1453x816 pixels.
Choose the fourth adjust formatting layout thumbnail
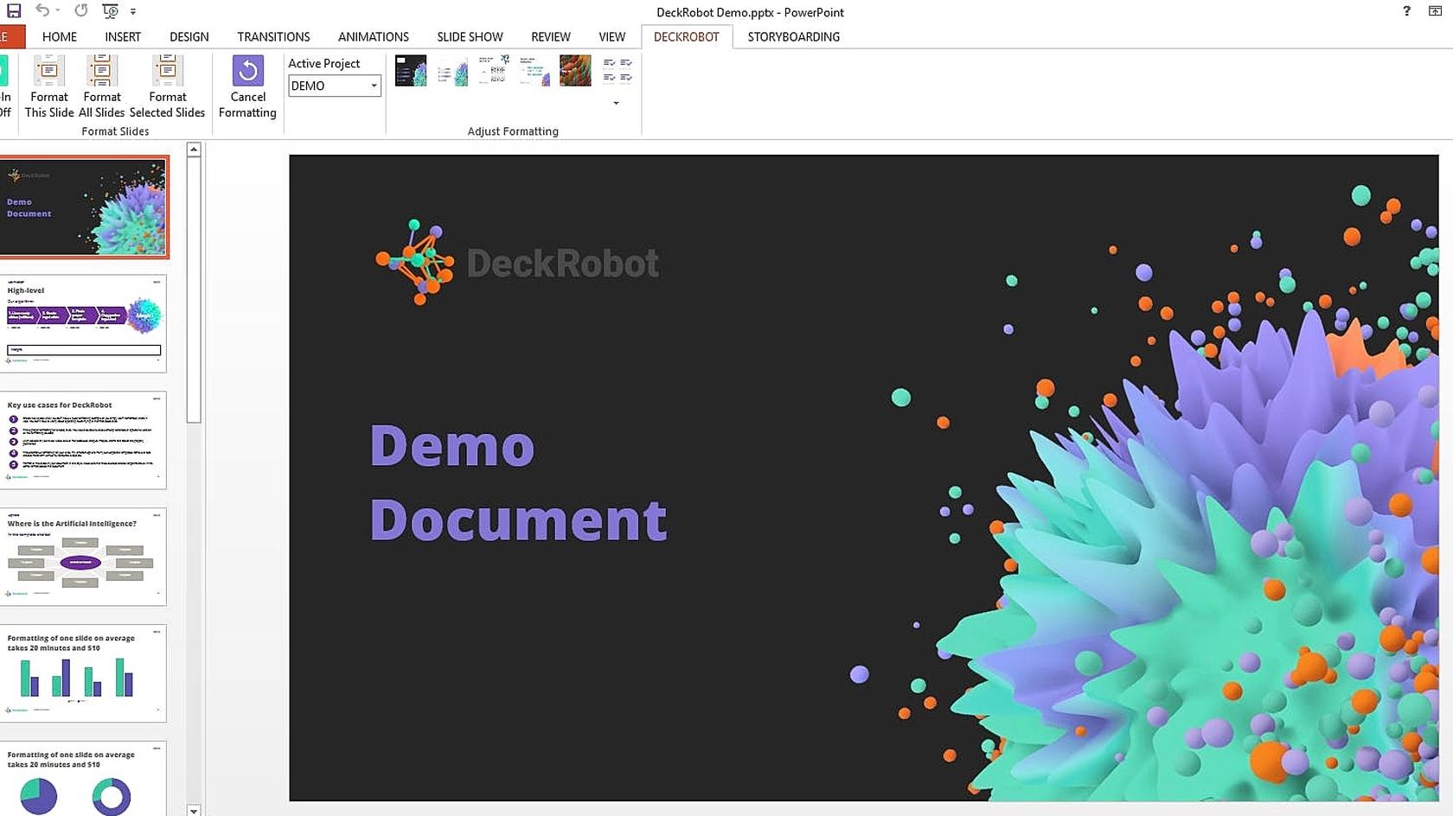534,71
